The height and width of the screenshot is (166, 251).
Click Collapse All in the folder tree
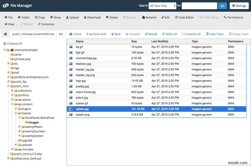click(x=13, y=44)
